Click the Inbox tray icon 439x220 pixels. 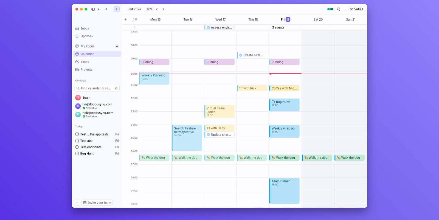[77, 29]
